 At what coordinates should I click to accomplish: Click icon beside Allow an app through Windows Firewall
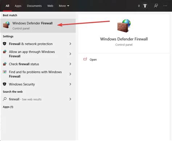pyautogui.click(x=5, y=52)
